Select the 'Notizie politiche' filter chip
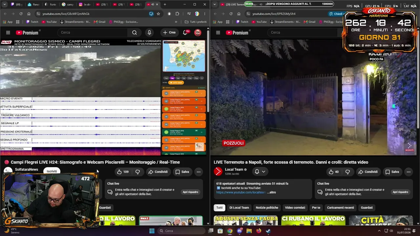This screenshot has height=236, width=420. tap(267, 207)
